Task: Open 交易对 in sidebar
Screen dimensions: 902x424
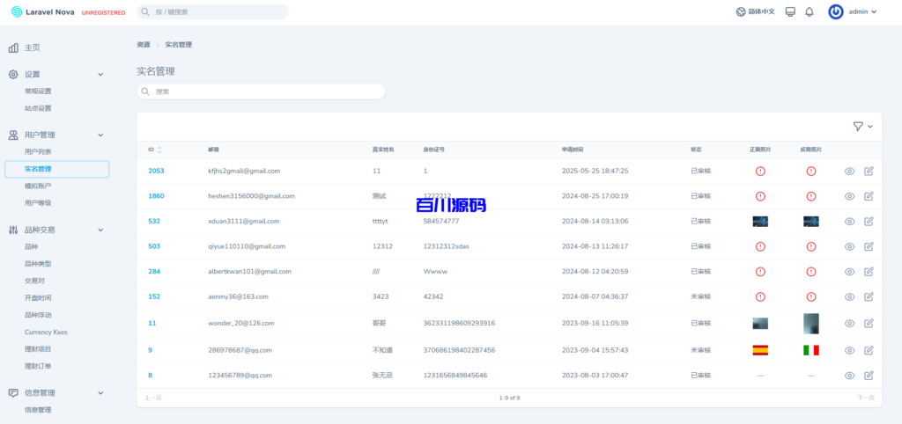Action: tap(34, 281)
